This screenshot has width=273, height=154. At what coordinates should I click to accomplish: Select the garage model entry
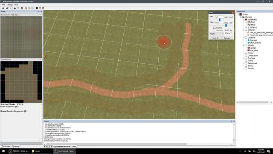[253, 48]
